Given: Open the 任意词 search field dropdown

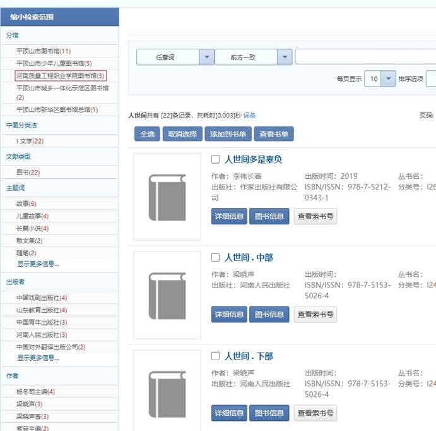Looking at the screenshot, I should click(206, 58).
